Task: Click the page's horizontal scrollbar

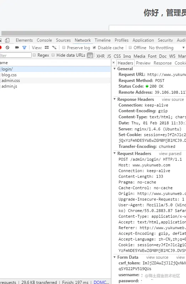Action: [x=94, y=33]
